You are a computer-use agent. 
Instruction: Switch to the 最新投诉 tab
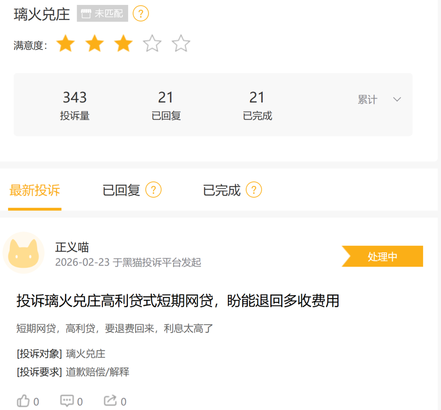(x=35, y=190)
